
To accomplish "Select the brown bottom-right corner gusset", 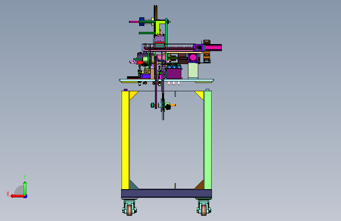I will (x=200, y=185).
